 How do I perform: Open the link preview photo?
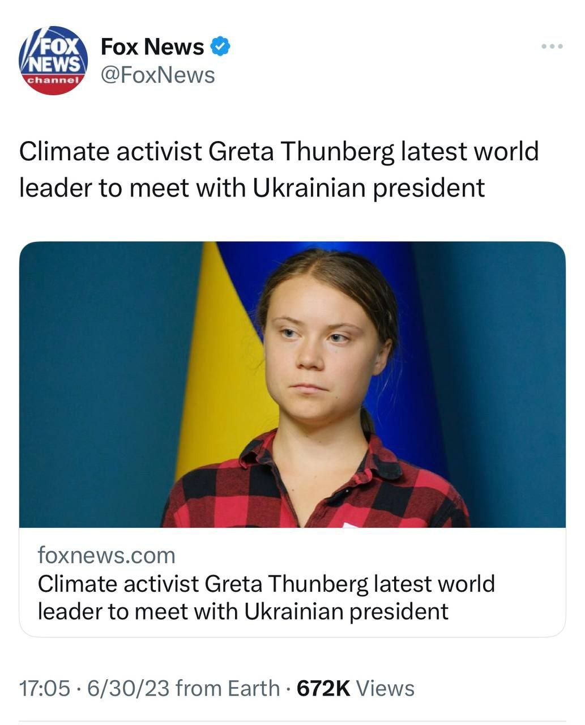(x=292, y=384)
